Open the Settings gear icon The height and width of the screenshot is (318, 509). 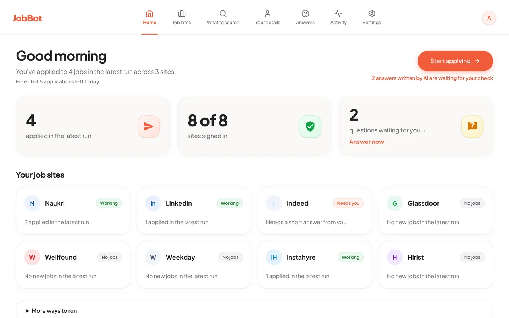click(x=372, y=14)
